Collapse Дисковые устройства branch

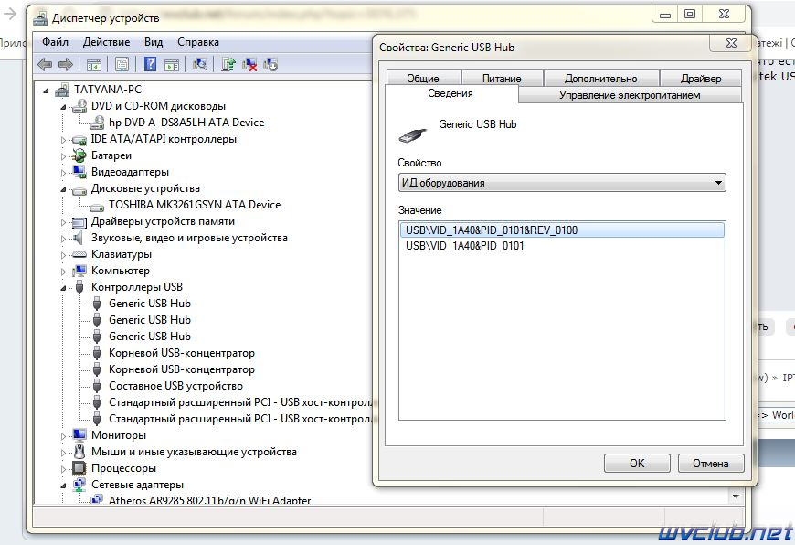tap(63, 189)
